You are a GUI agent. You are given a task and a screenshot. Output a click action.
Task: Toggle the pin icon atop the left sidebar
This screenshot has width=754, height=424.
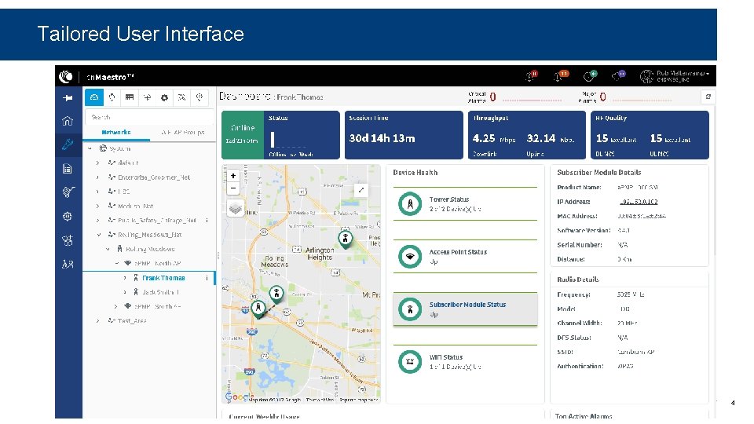tap(68, 98)
